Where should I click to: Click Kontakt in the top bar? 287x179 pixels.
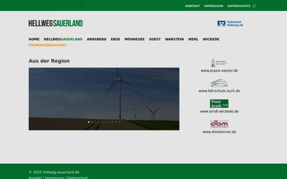coord(193,6)
